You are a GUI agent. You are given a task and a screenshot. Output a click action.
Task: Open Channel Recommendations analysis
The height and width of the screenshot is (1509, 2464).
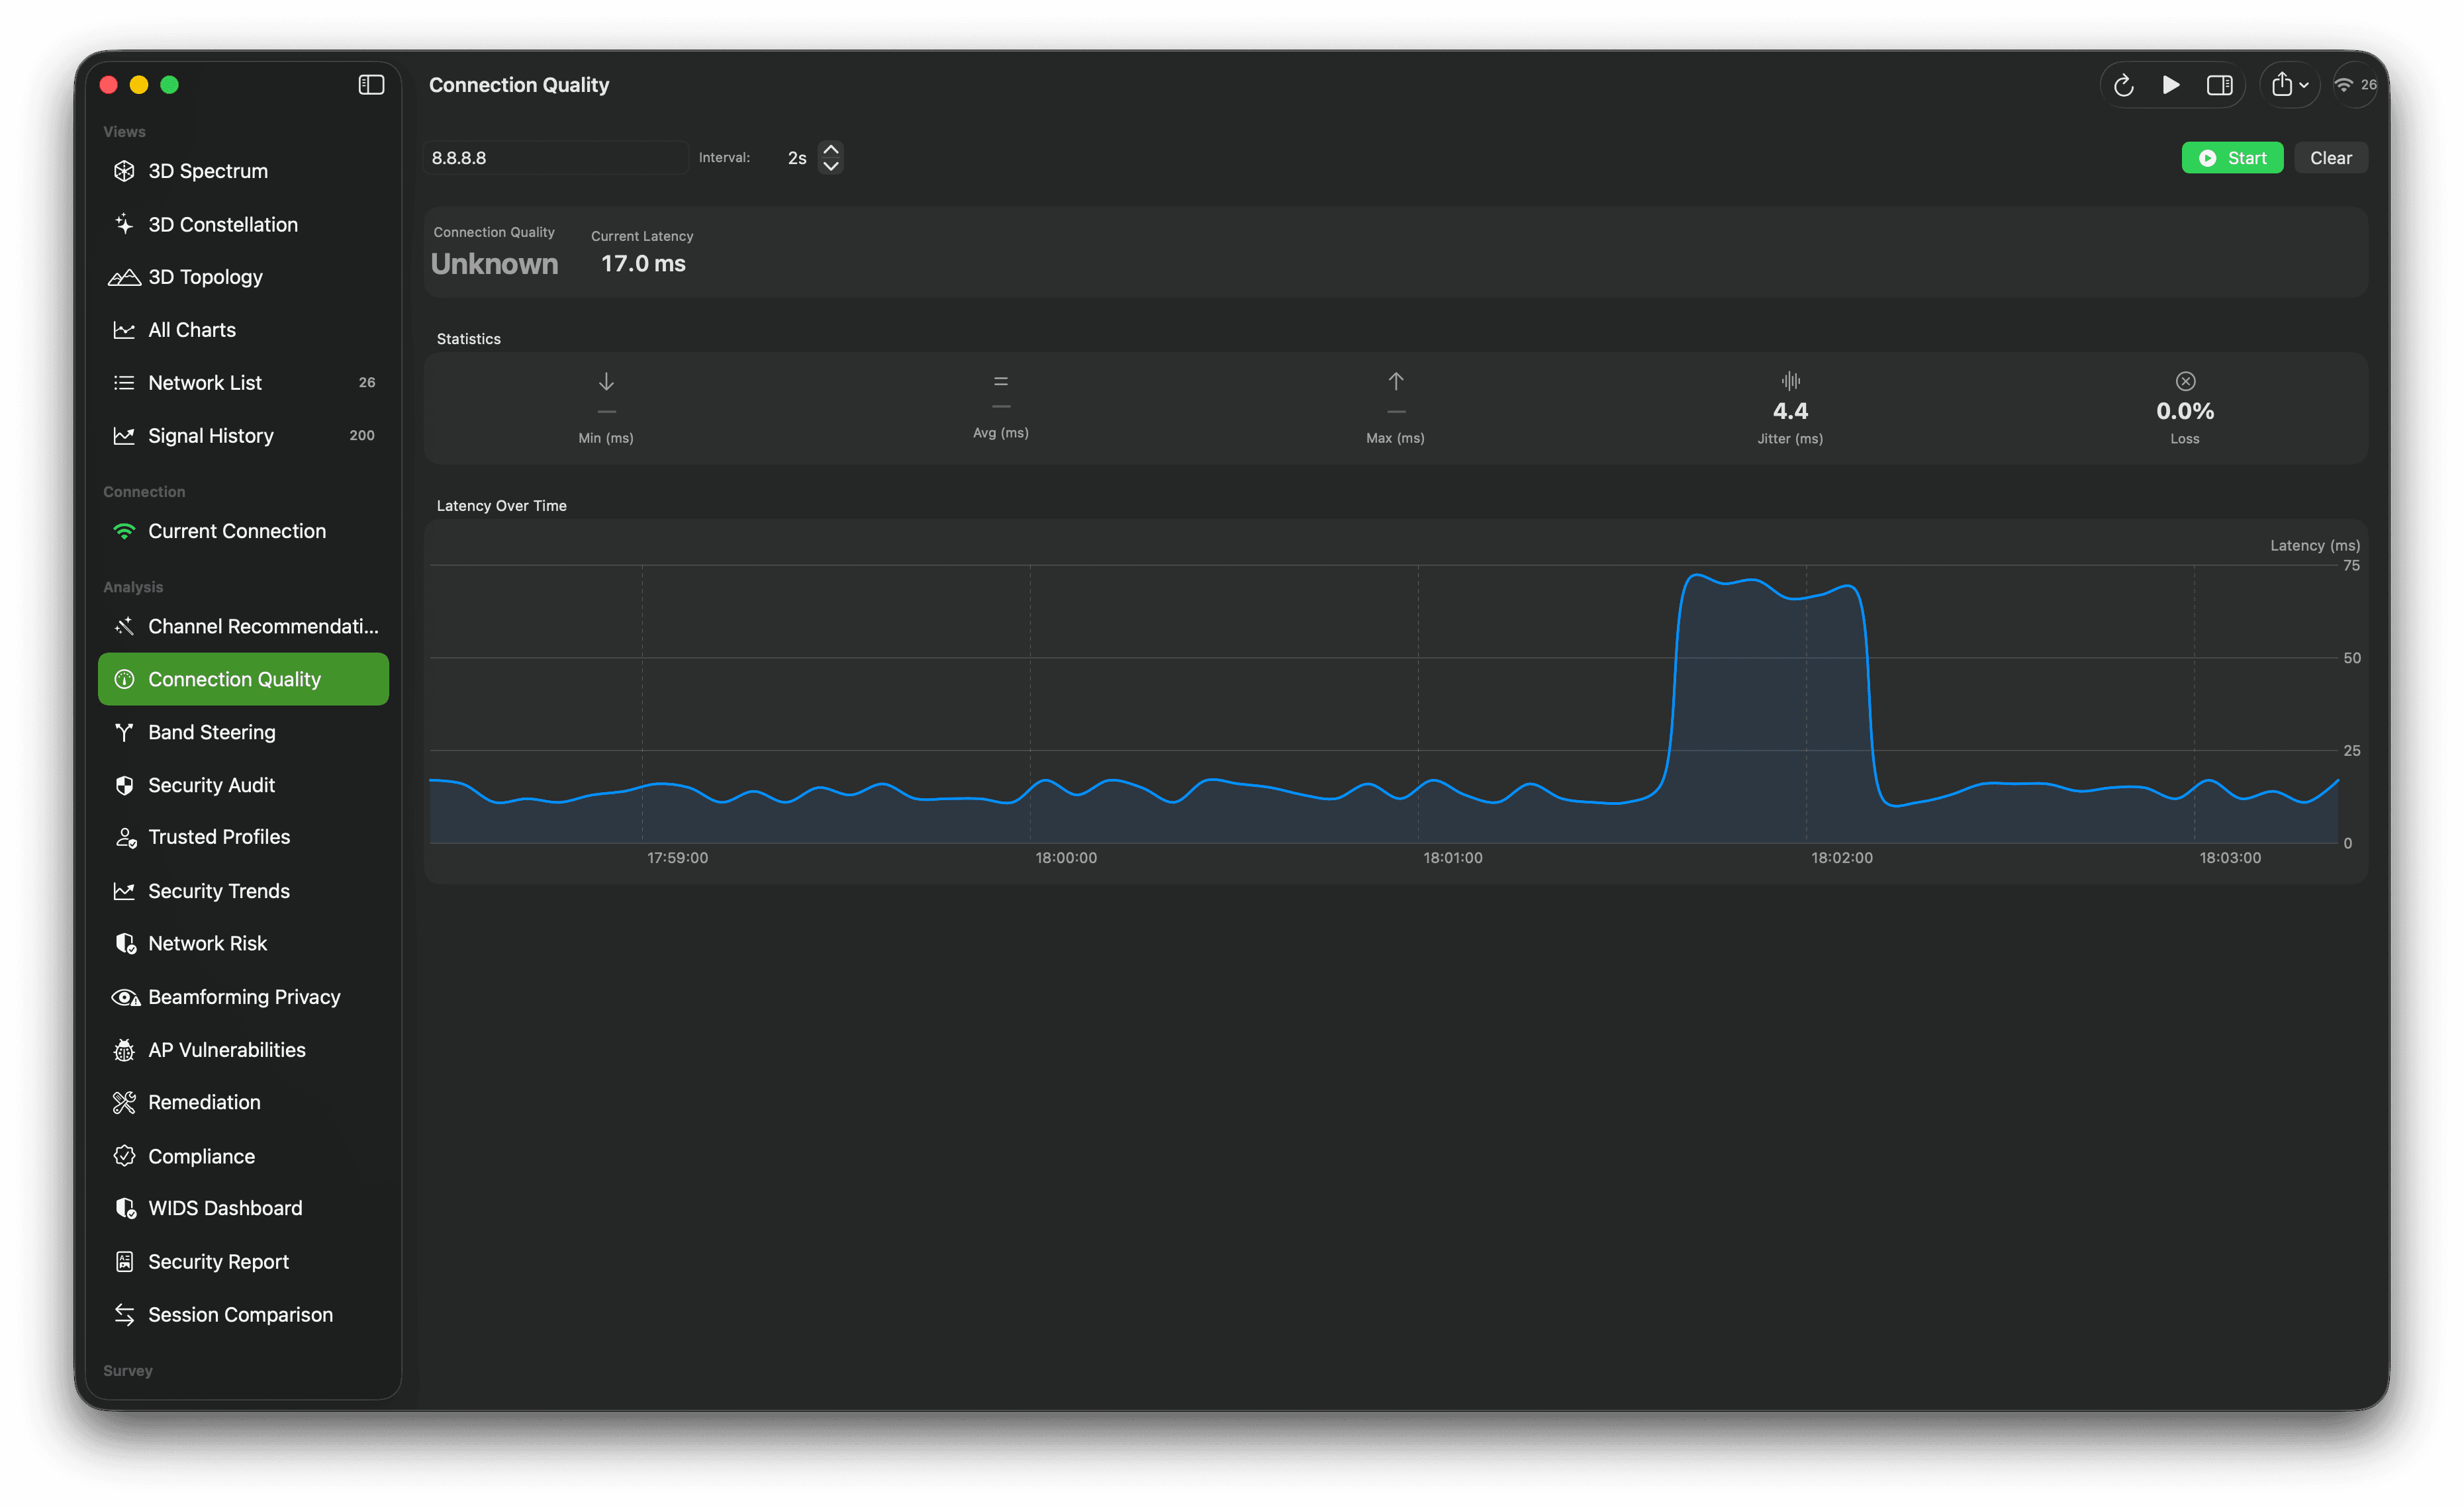click(x=243, y=626)
